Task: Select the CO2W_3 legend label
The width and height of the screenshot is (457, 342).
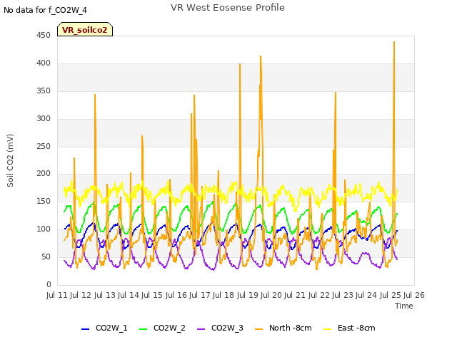Action: tap(227, 328)
